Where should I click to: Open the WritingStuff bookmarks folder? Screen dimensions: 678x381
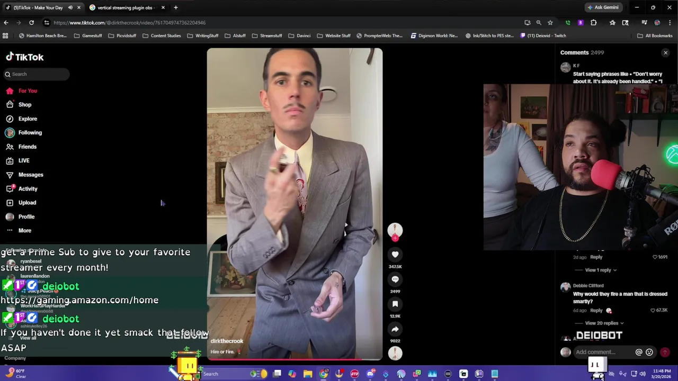tap(203, 36)
